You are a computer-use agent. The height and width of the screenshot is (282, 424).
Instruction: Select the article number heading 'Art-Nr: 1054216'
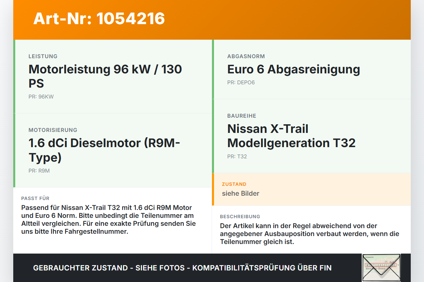pos(99,19)
